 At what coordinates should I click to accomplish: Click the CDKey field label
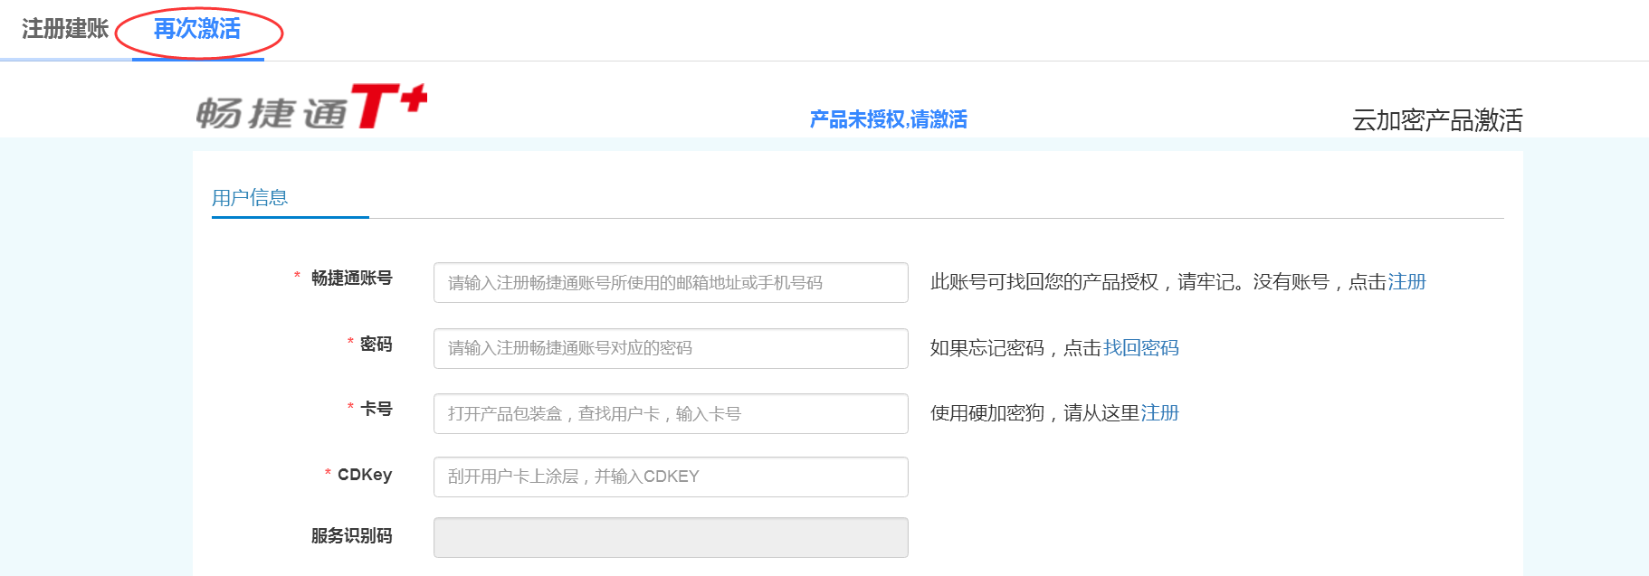pyautogui.click(x=364, y=475)
